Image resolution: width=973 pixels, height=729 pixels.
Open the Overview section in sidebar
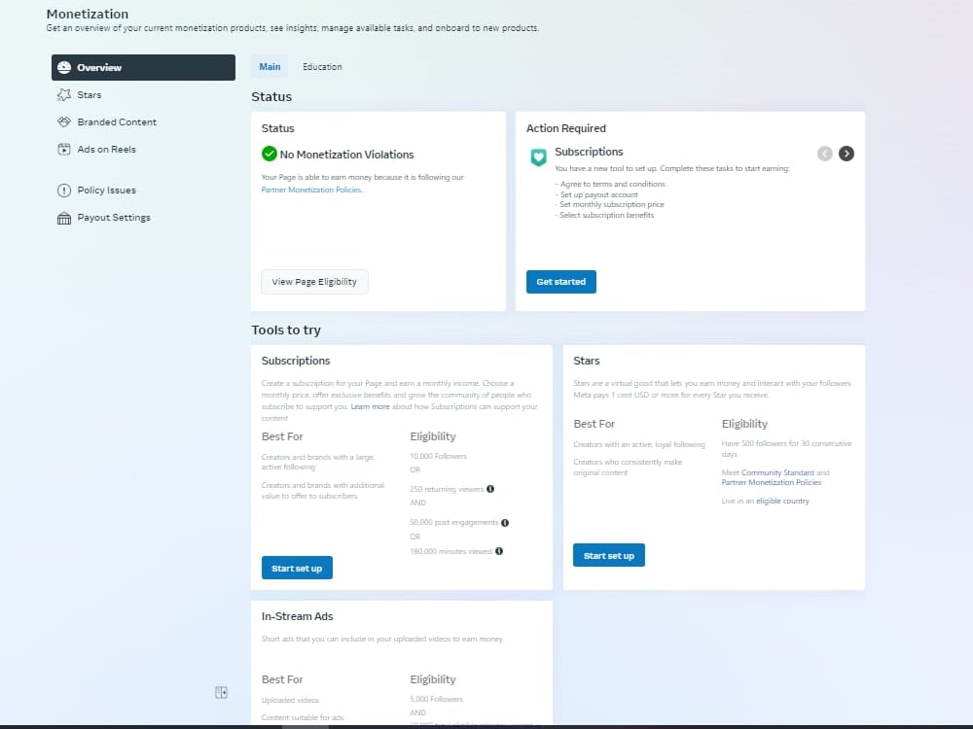(x=143, y=68)
